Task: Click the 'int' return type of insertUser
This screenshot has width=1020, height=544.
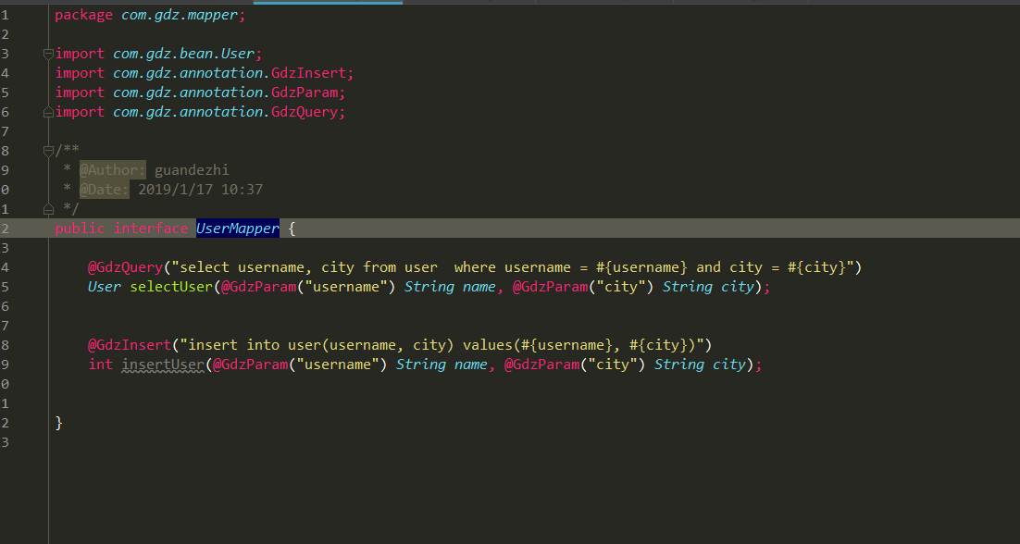Action: coord(101,364)
